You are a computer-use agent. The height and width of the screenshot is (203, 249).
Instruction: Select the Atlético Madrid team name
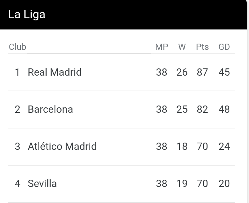tap(62, 147)
